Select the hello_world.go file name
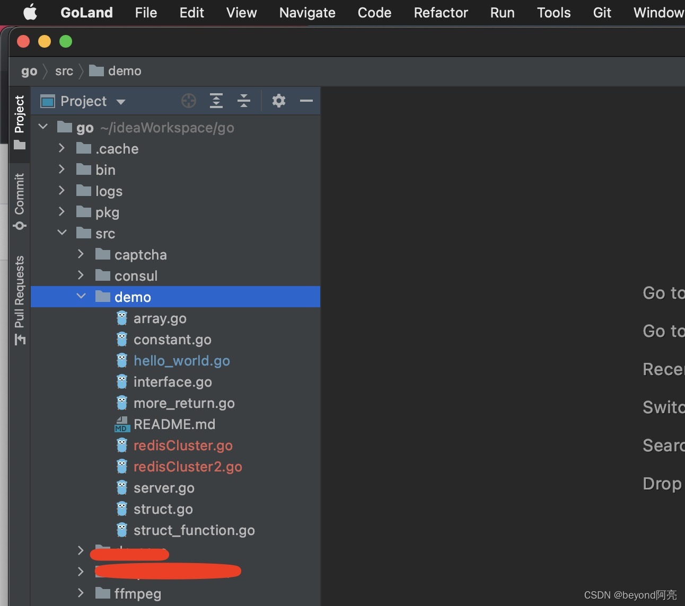This screenshot has height=606, width=685. pyautogui.click(x=182, y=361)
